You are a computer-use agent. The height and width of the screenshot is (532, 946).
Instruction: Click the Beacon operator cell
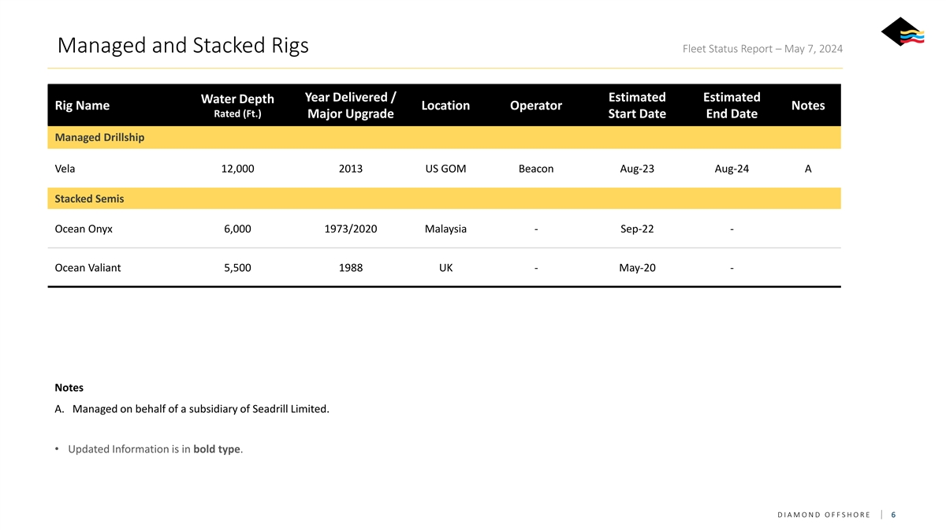pos(535,169)
